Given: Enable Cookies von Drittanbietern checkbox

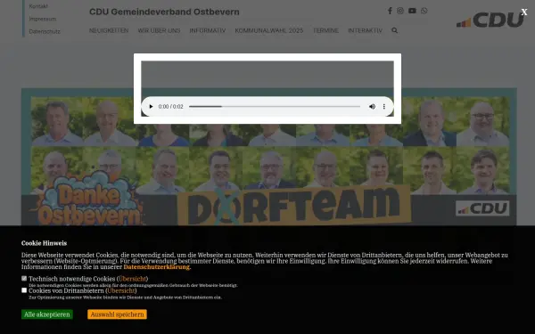Looking at the screenshot, I should (x=24, y=290).
